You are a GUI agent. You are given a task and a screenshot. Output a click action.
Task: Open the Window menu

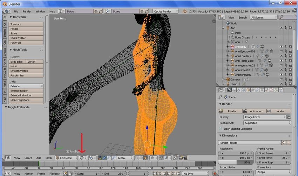[40, 11]
